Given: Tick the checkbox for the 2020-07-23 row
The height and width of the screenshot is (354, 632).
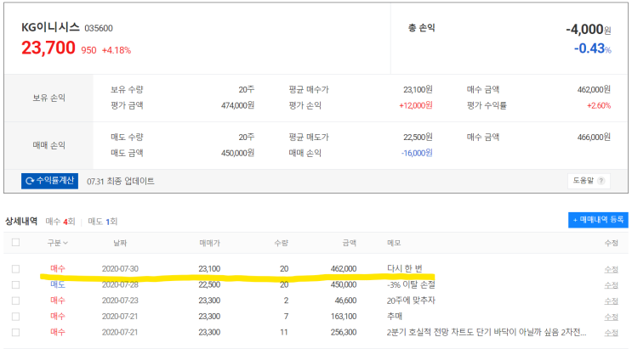Looking at the screenshot, I should pyautogui.click(x=16, y=301).
